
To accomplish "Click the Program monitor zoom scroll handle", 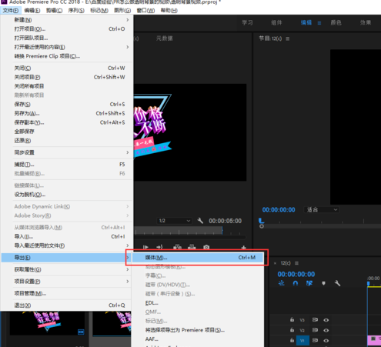I will (x=262, y=226).
